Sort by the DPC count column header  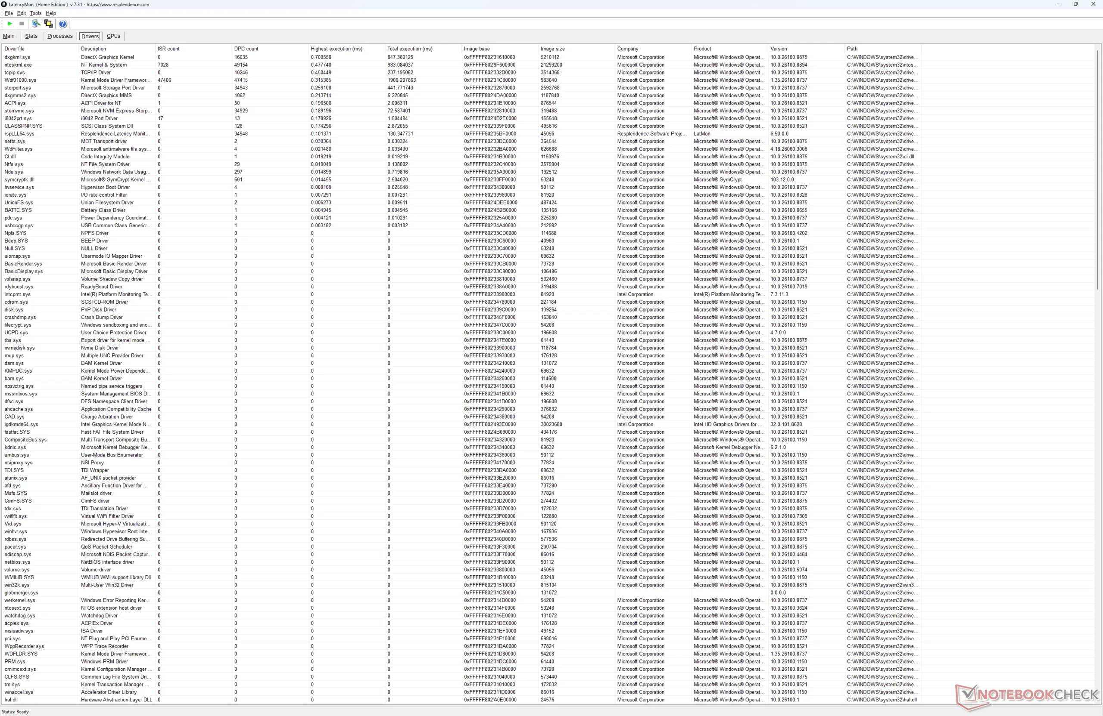270,49
